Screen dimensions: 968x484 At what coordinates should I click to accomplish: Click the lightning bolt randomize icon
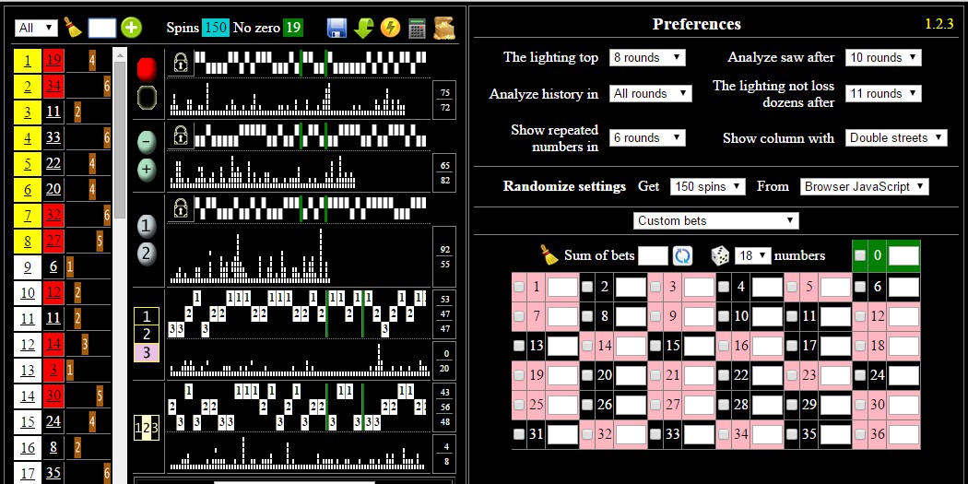(x=390, y=28)
